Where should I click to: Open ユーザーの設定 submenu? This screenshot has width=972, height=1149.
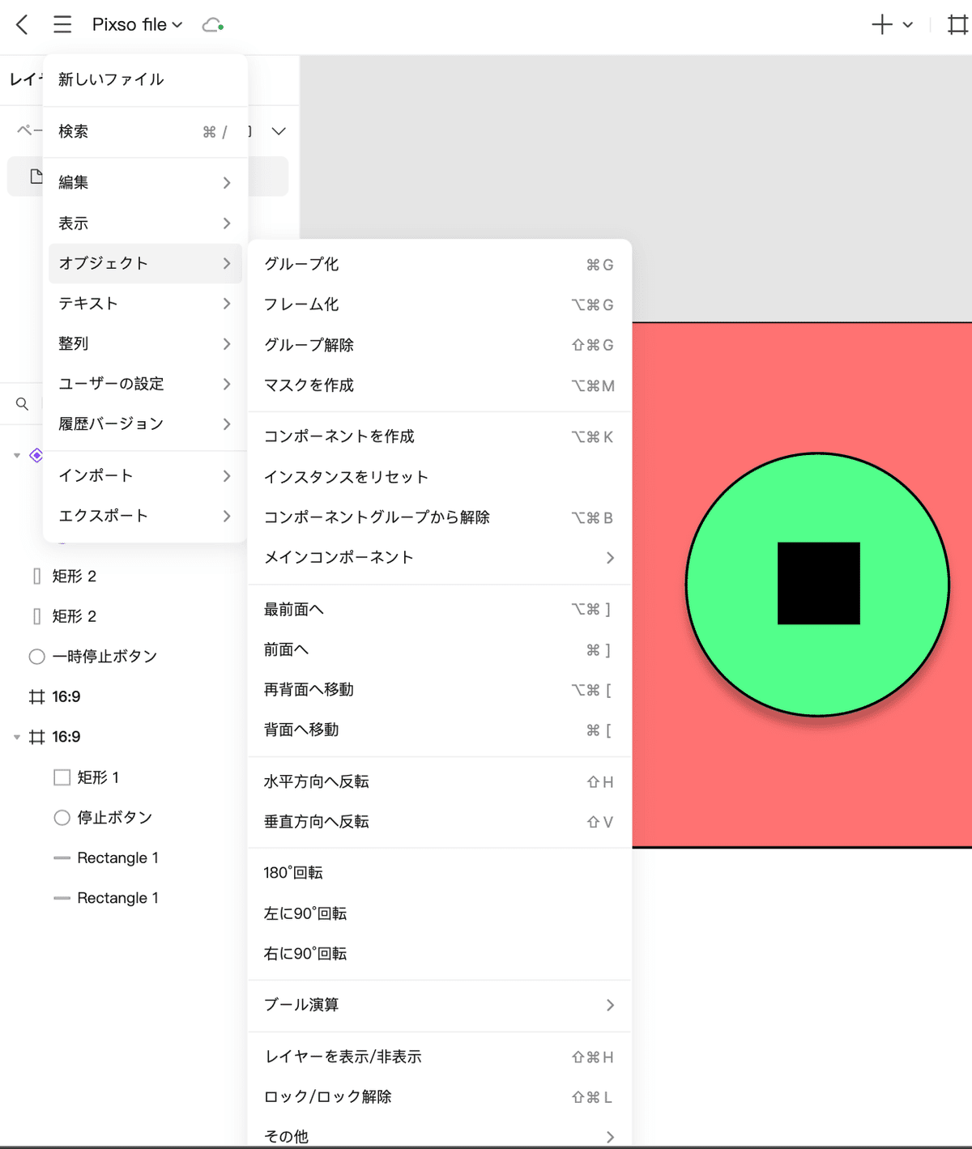click(x=145, y=384)
